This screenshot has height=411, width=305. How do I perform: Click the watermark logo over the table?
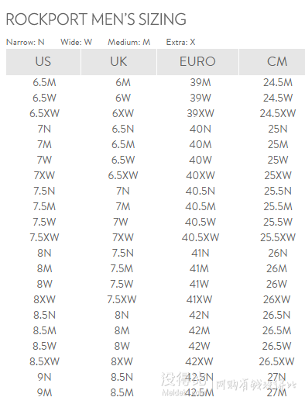tap(181, 382)
